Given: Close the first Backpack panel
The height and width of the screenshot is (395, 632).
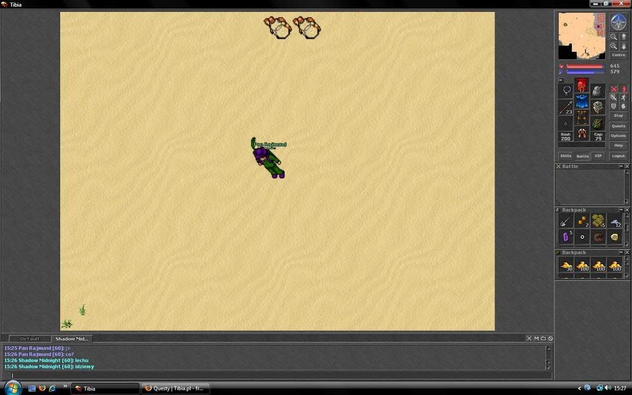Looking at the screenshot, I should pos(627,210).
